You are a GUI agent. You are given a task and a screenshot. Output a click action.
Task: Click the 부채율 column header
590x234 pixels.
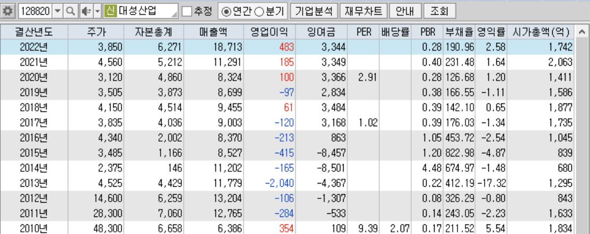(459, 32)
